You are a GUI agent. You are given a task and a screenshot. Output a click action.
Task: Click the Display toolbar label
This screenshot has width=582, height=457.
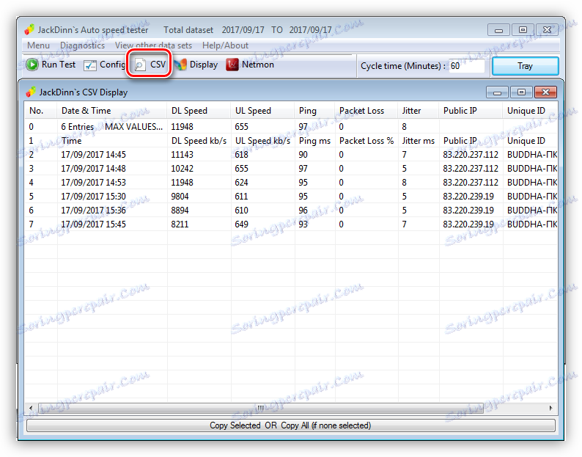(203, 65)
